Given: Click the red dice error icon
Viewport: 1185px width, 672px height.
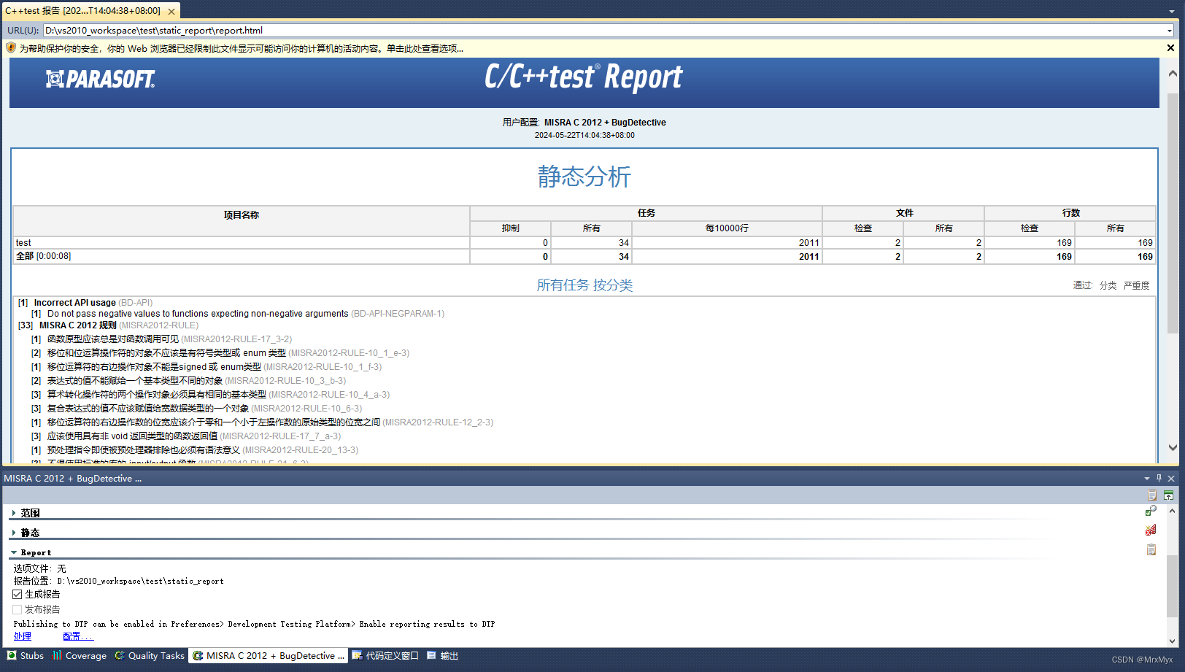Looking at the screenshot, I should point(1151,530).
